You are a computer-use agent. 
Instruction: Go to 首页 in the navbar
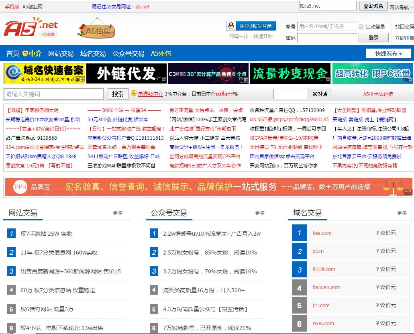pyautogui.click(x=13, y=54)
